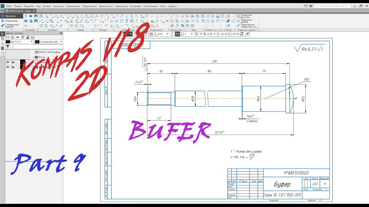
Task: Click Дерево чертежа panel title
Action: point(14,33)
